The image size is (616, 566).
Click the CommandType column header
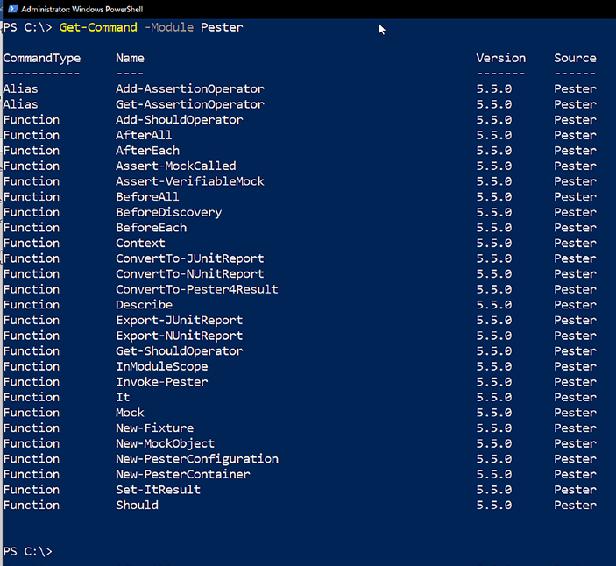pos(42,58)
